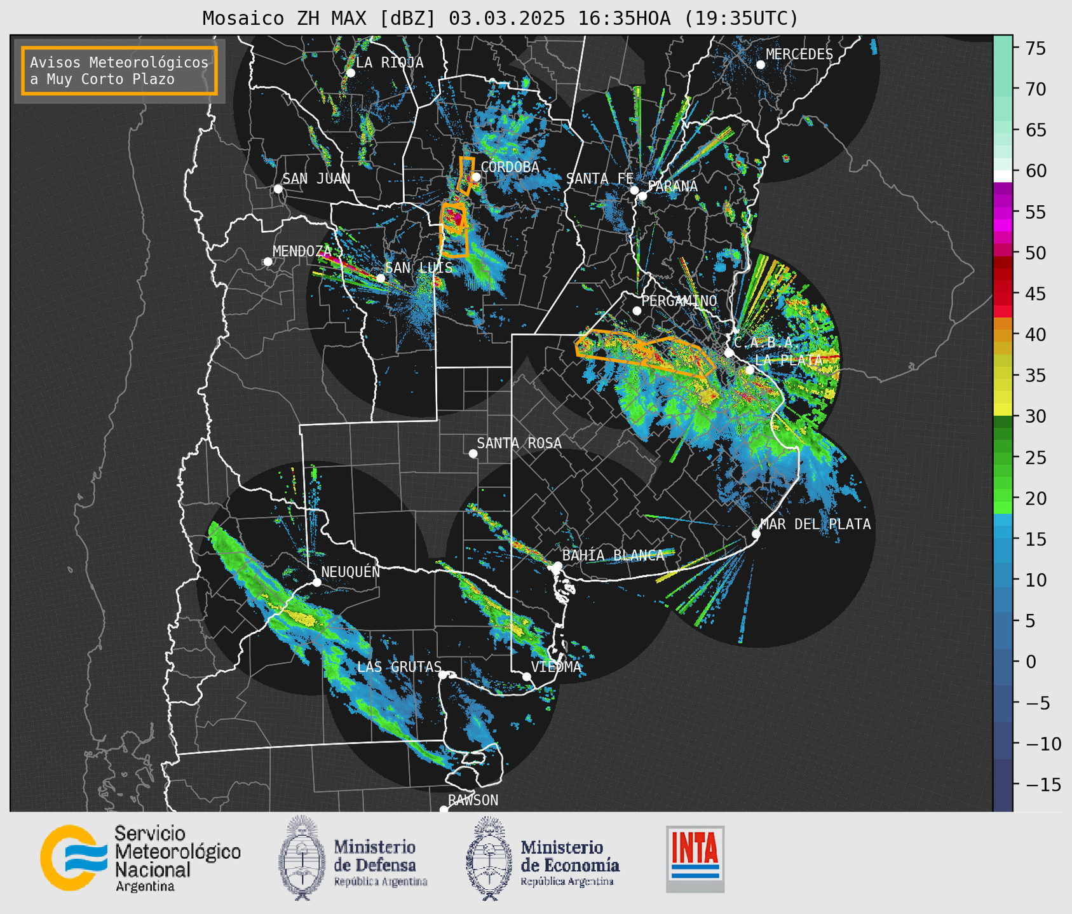Select the NEUQUÉN city label
Viewport: 1072px width, 914px height.
tap(350, 572)
